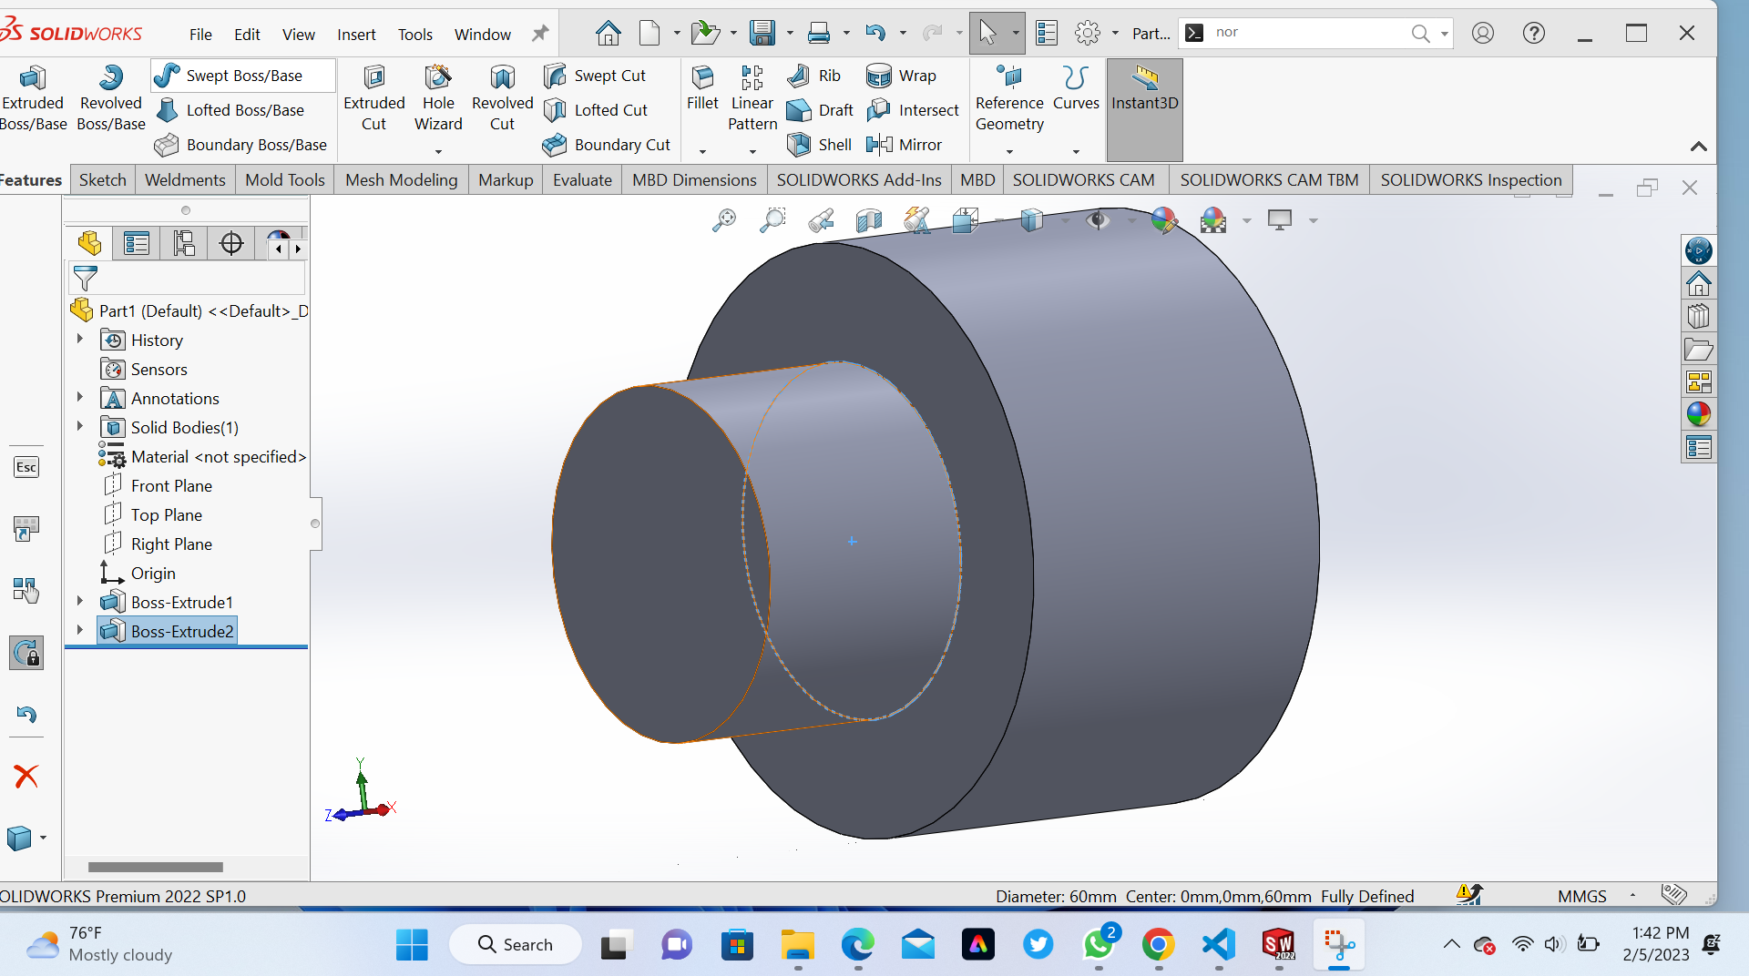
Task: Activate the Extruded Cut tool
Action: click(x=373, y=98)
